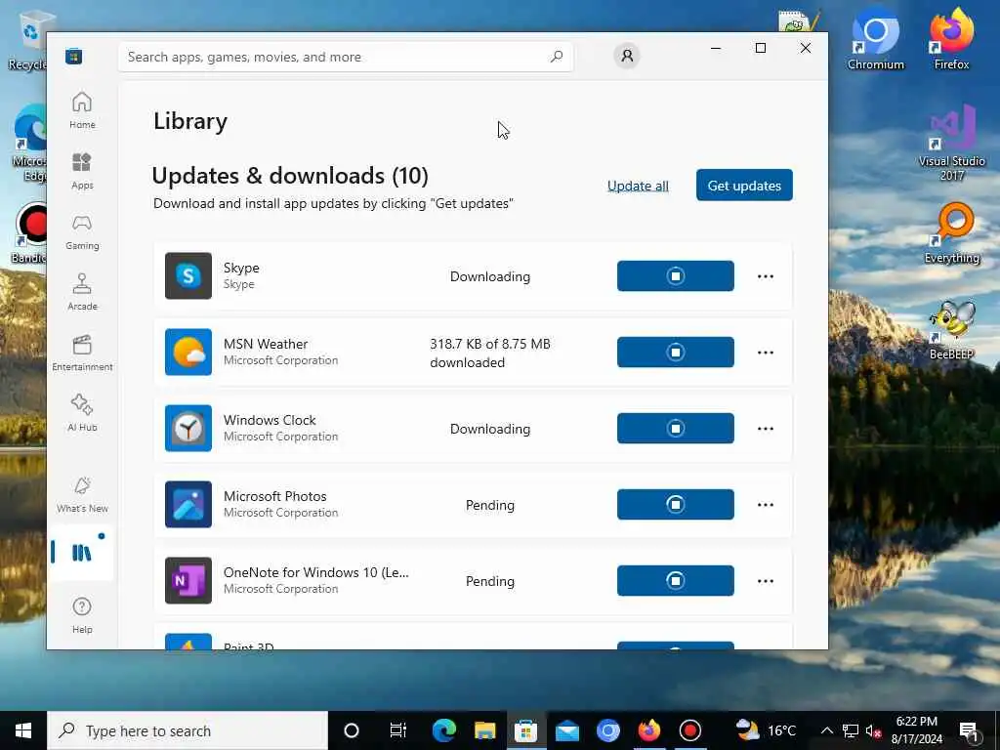Click the taskbar search box
This screenshot has height=750, width=1000.
point(187,730)
